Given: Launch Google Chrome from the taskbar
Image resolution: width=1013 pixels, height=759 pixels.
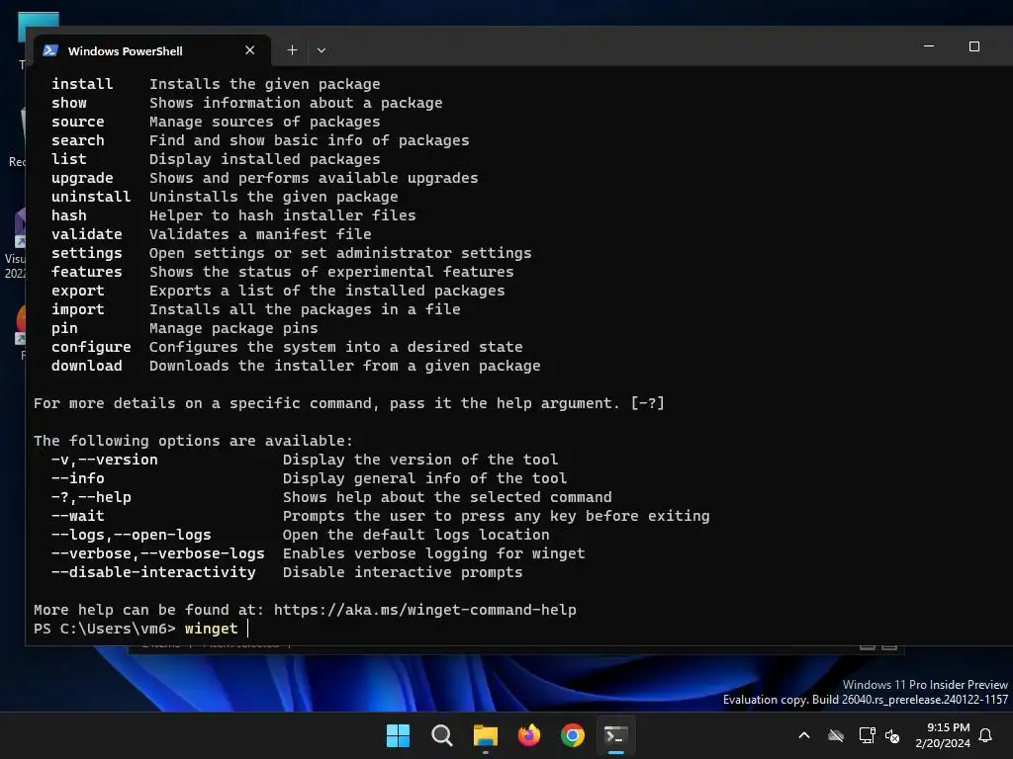Looking at the screenshot, I should click(573, 735).
